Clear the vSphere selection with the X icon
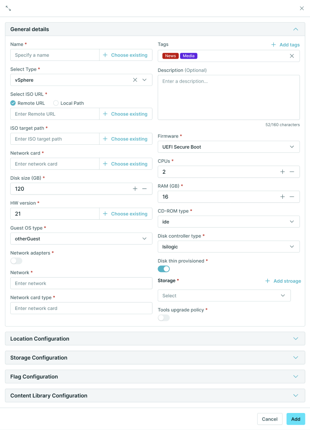310x430 pixels. (x=135, y=80)
